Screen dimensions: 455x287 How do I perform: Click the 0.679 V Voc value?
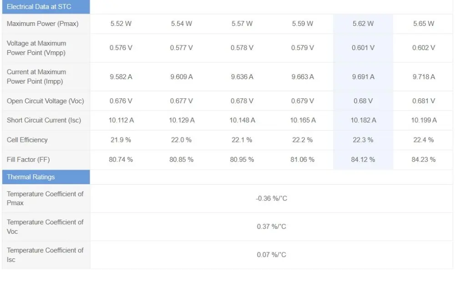tap(303, 101)
